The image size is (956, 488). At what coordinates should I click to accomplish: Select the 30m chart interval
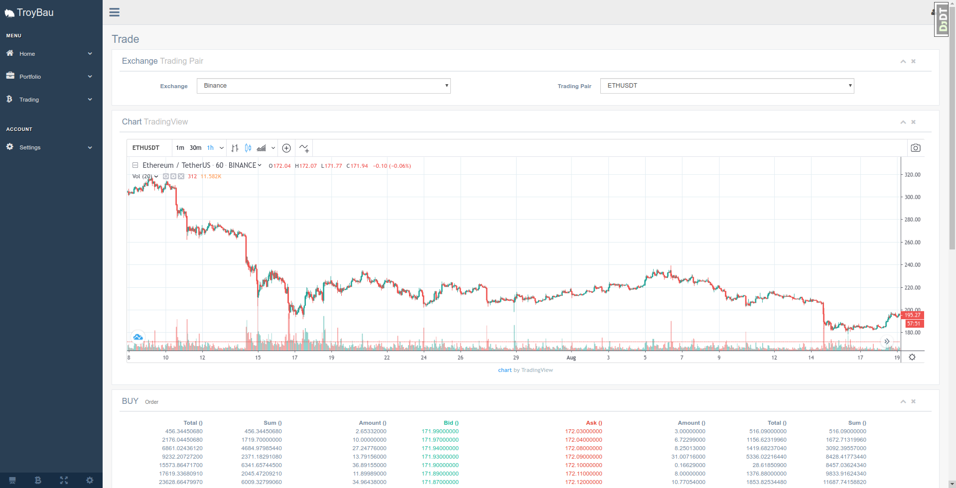[195, 148]
